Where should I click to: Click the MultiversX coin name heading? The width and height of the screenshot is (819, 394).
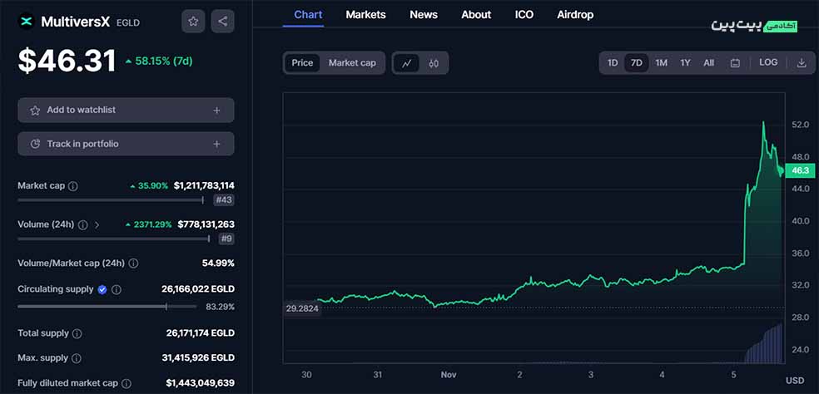(76, 22)
